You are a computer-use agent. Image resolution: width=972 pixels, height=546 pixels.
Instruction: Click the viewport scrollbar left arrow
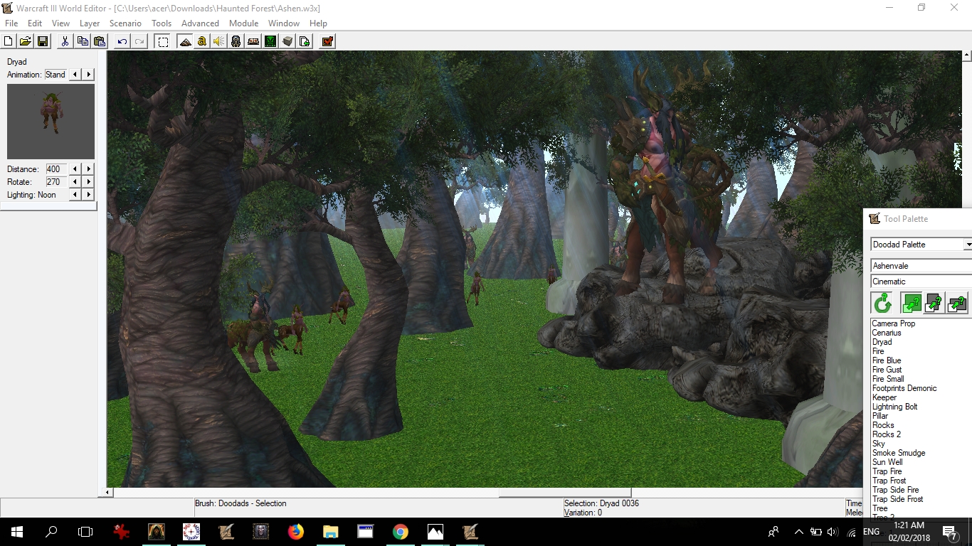tap(109, 492)
